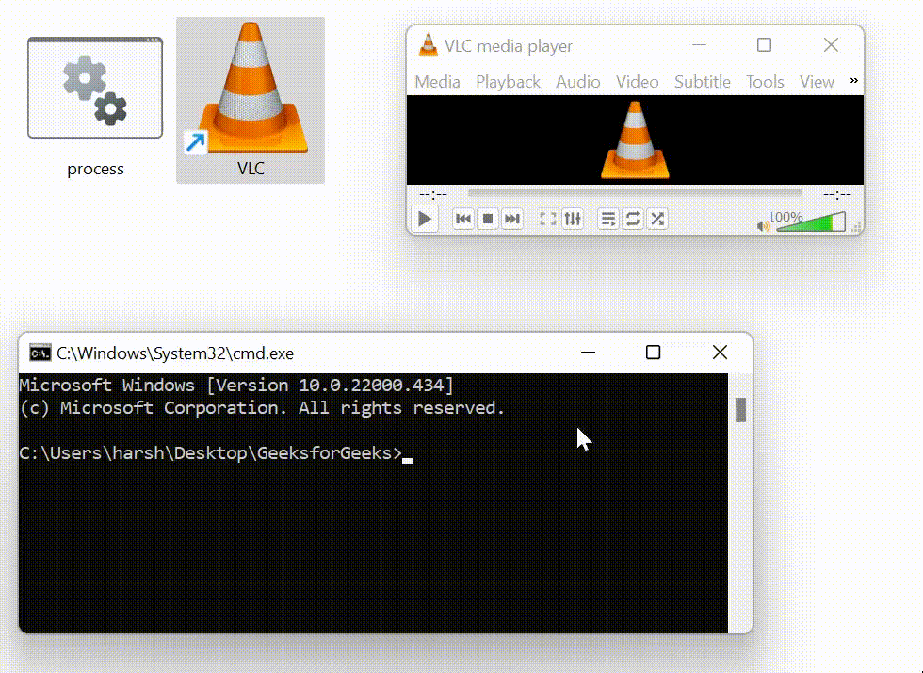Screen dimensions: 923x673
Task: Click the resize grip of VLC window
Action: [857, 227]
